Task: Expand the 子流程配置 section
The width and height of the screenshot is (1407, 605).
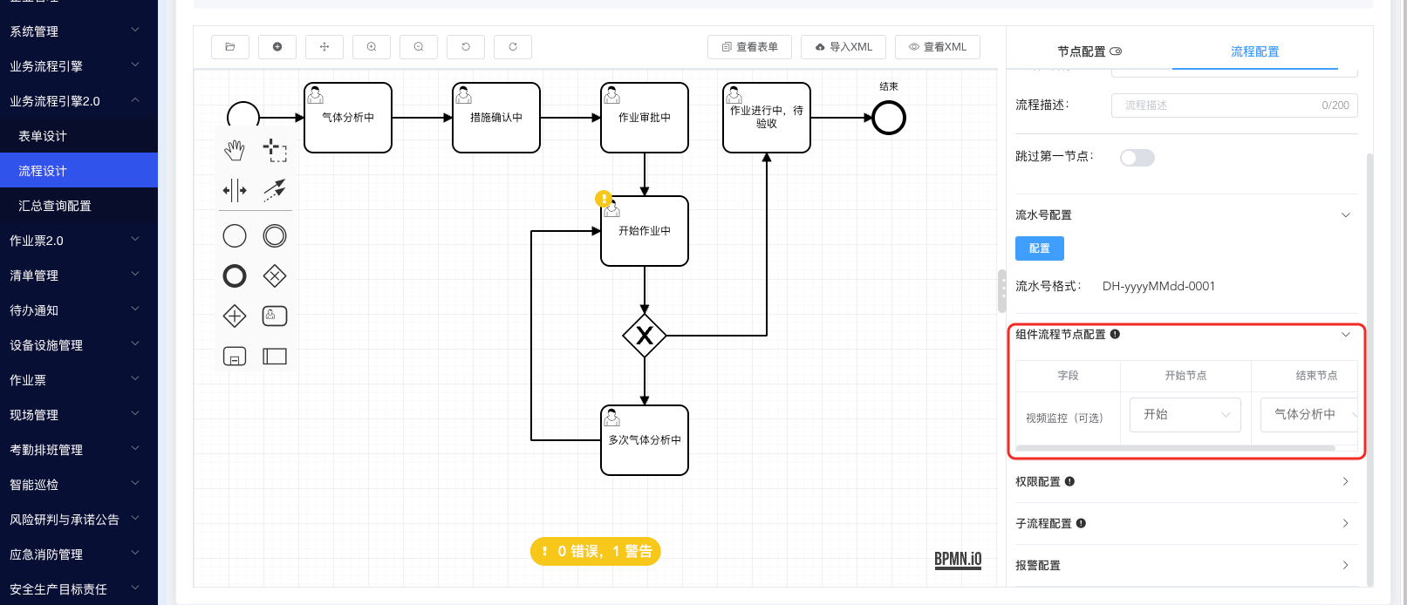Action: 1346,523
